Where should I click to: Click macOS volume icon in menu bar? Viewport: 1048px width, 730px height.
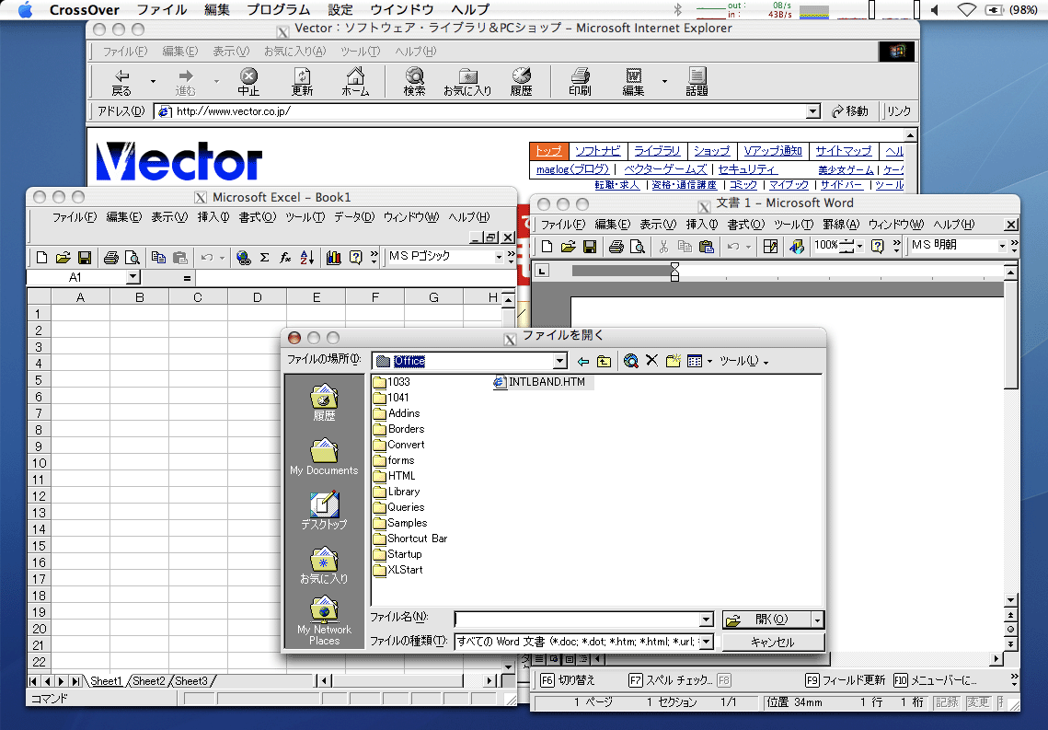[x=934, y=10]
